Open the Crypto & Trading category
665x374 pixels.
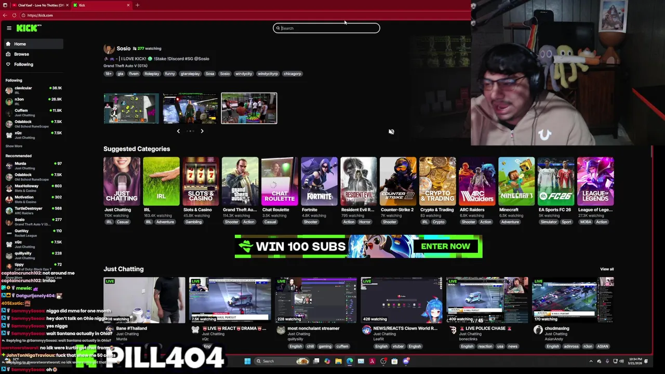tap(437, 181)
